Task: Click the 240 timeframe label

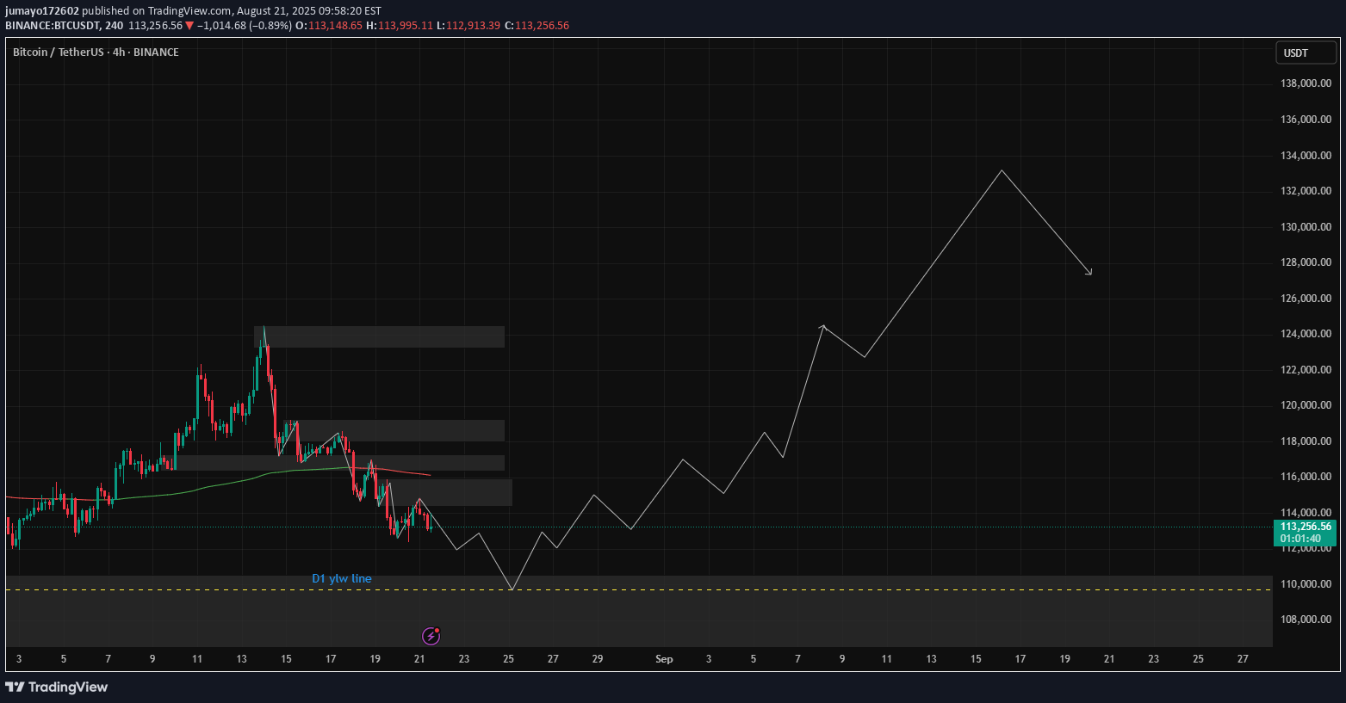Action: 112,26
